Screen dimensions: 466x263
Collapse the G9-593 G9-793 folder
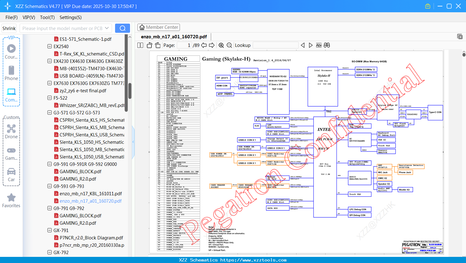pyautogui.click(x=50, y=186)
